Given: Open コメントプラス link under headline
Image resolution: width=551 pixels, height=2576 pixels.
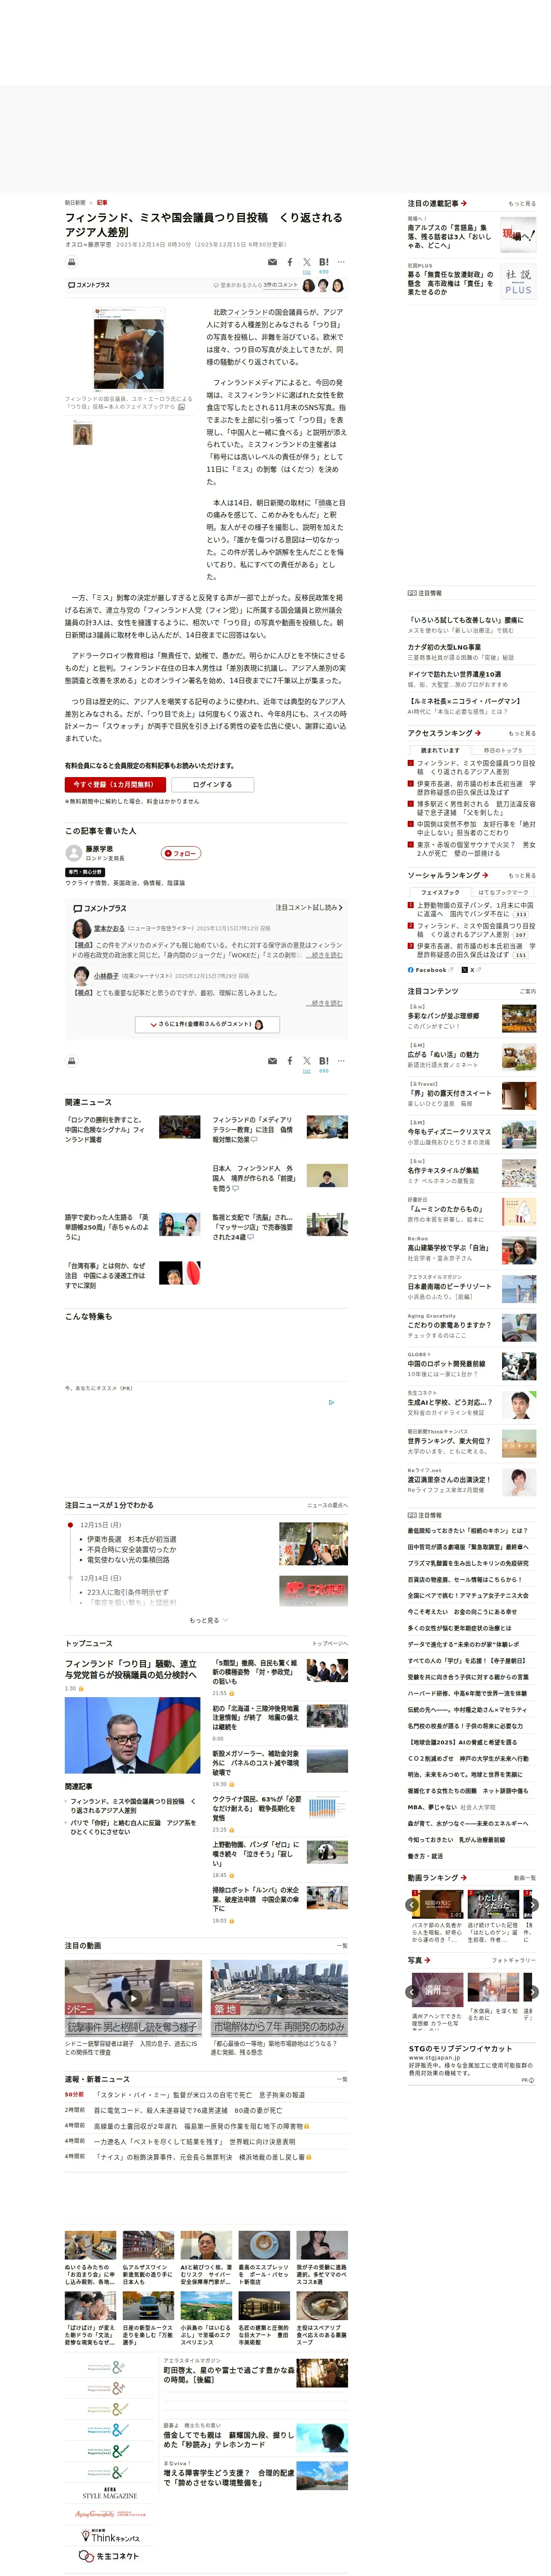Looking at the screenshot, I should tap(89, 285).
